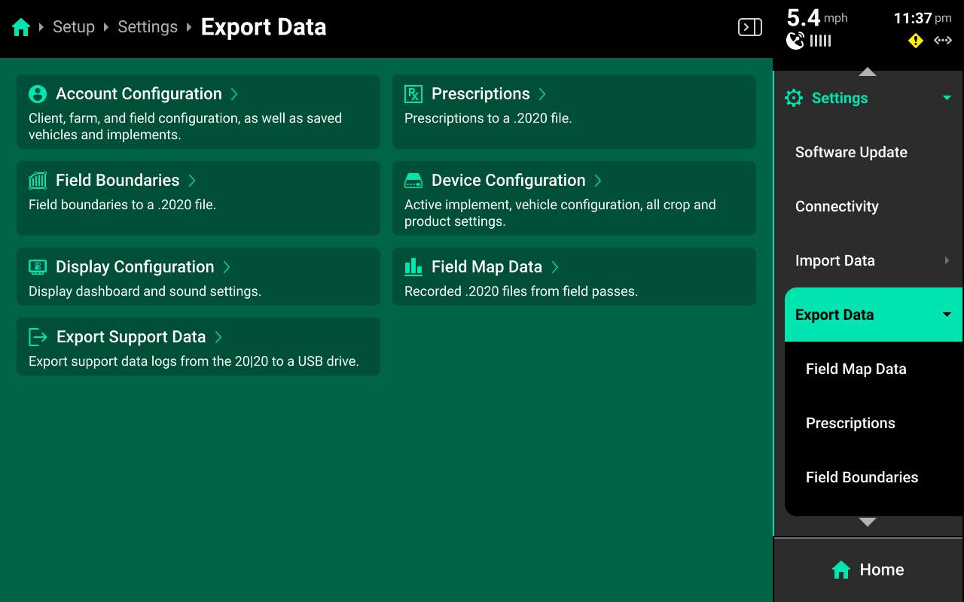964x602 pixels.
Task: Expand Import Data submenu arrow
Action: coord(947,260)
